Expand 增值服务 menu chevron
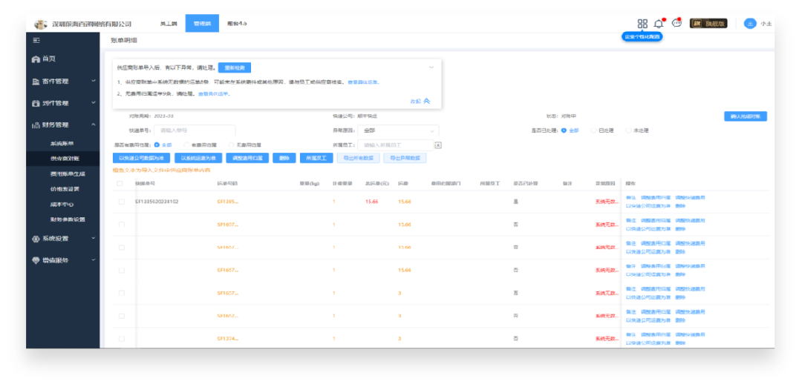Viewport: 802px width, 387px height. [94, 260]
